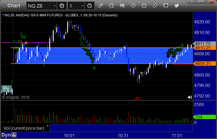Click the 4816.00 price axis label

[x=202, y=32]
